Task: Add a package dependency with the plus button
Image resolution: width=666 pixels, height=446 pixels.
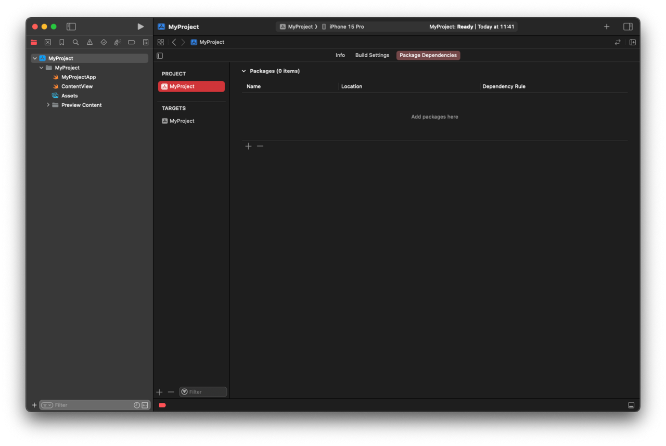Action: tap(248, 146)
